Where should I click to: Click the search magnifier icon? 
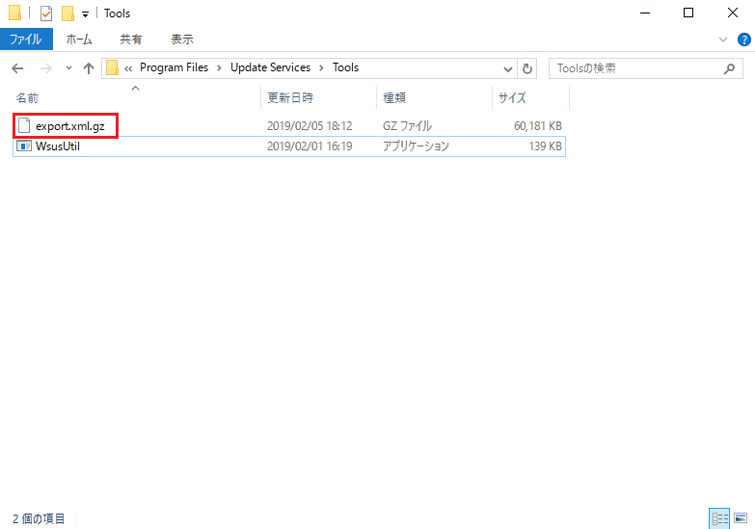[x=730, y=68]
